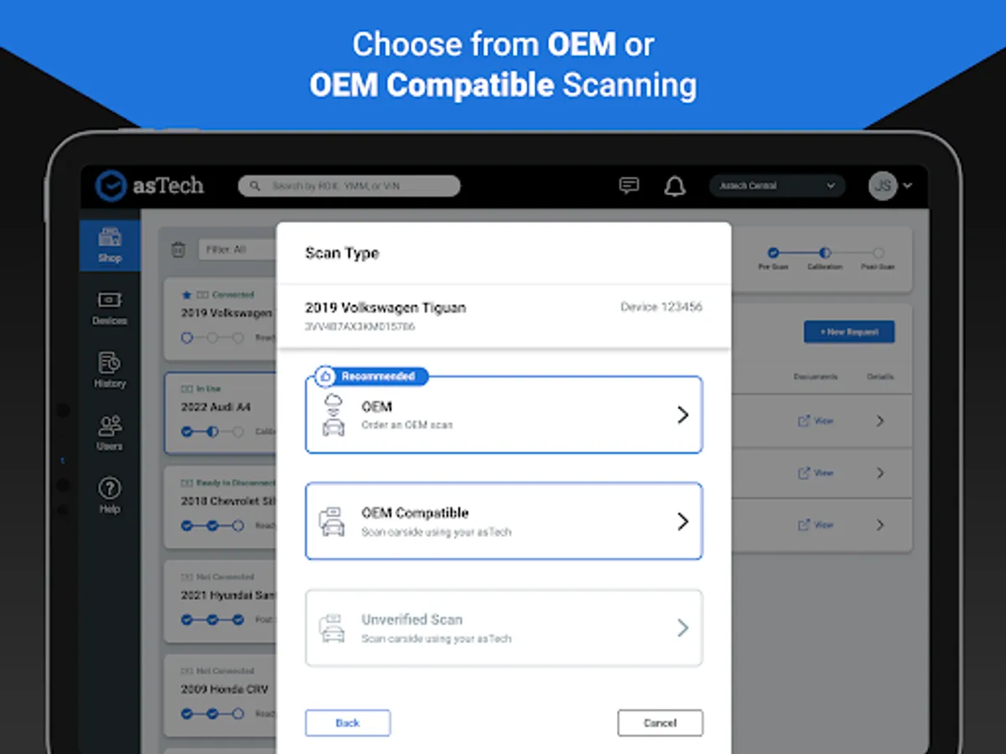The image size is (1006, 754).
Task: Focus the search by RO#, YMM, or VIN field
Action: point(349,186)
